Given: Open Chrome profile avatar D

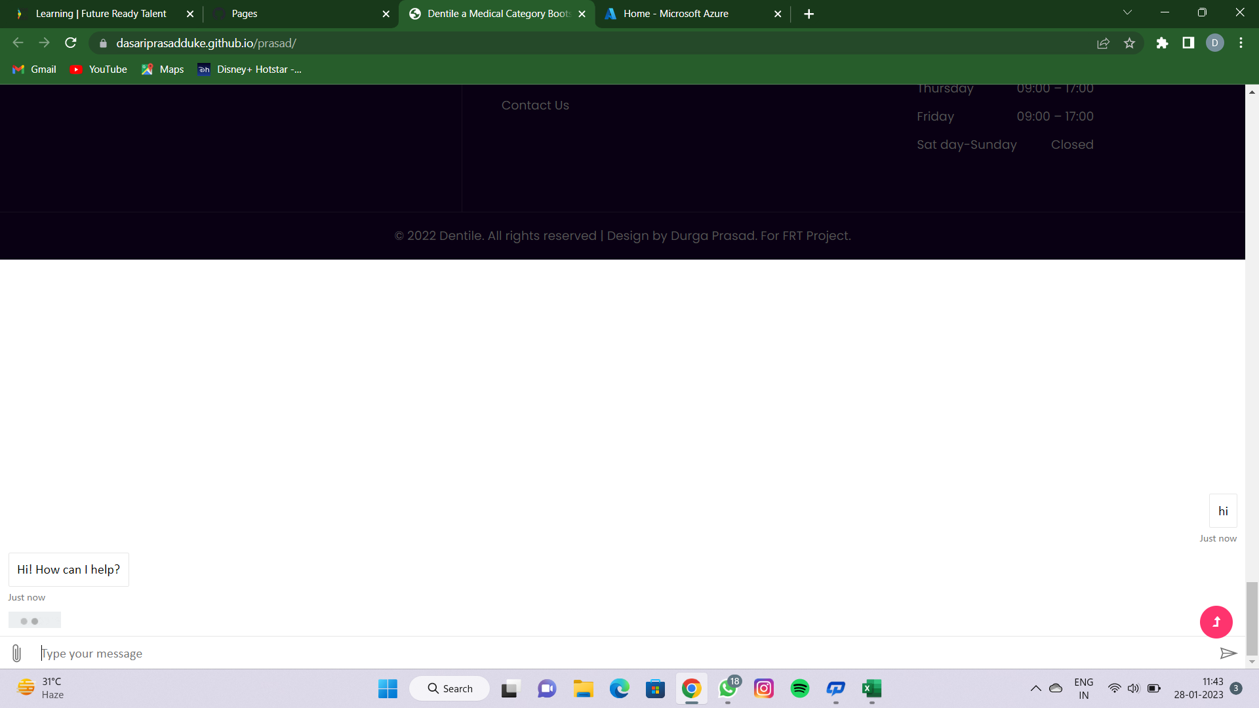Looking at the screenshot, I should pyautogui.click(x=1214, y=43).
